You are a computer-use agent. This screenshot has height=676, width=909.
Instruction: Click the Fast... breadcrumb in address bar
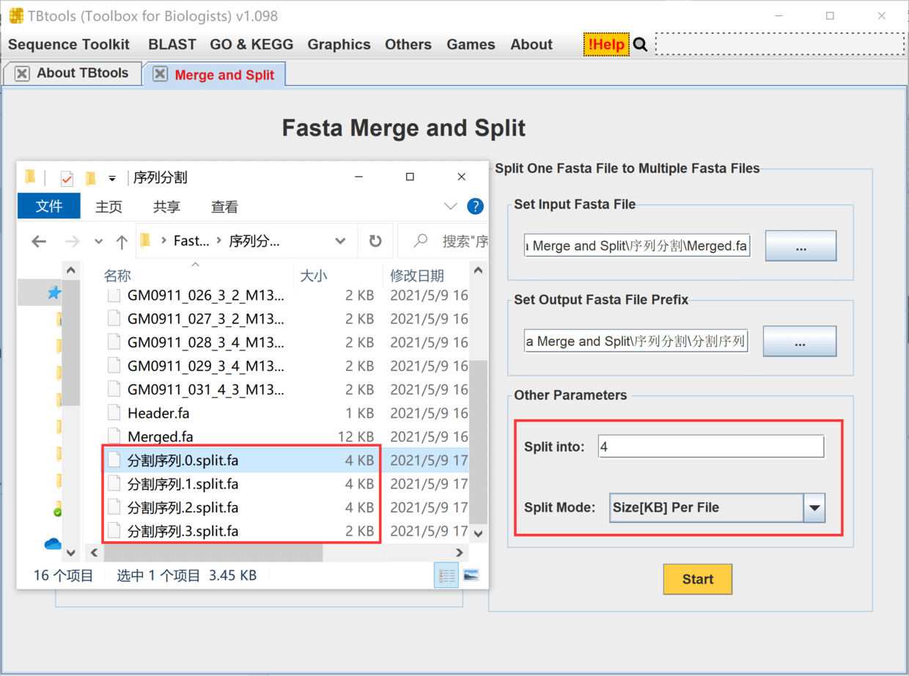191,241
